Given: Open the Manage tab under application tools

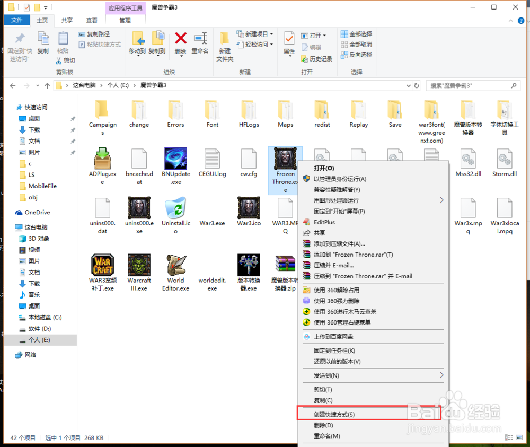Looking at the screenshot, I should (x=125, y=21).
